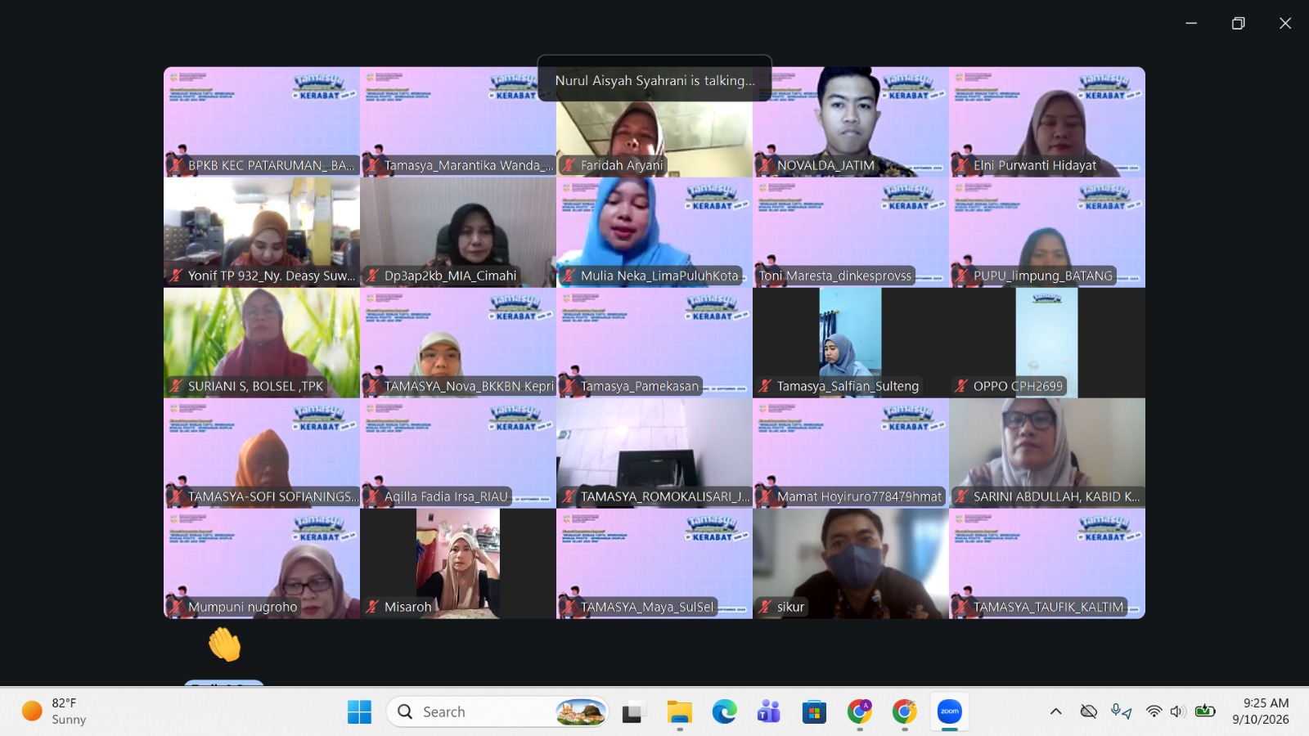Open the weather widget showing 82°F Sunny
This screenshot has width=1309, height=736.
(x=55, y=711)
